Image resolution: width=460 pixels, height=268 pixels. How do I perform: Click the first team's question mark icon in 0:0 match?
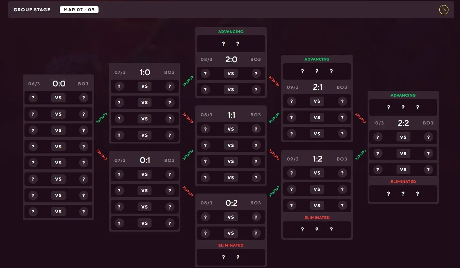[33, 98]
